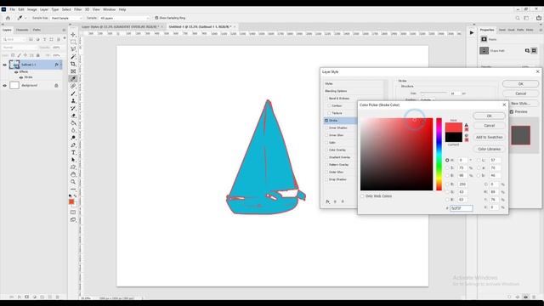Toggle Stroke effect visibility eye
544x306 pixels.
(21, 77)
